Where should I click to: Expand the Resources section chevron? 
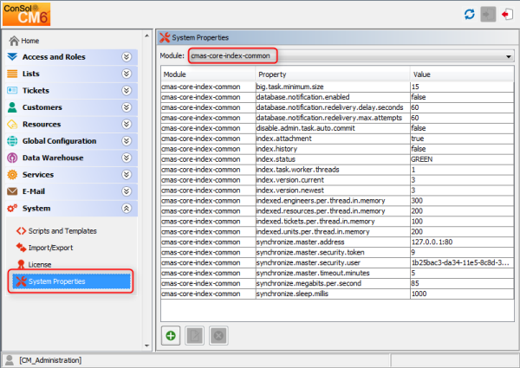pos(127,124)
